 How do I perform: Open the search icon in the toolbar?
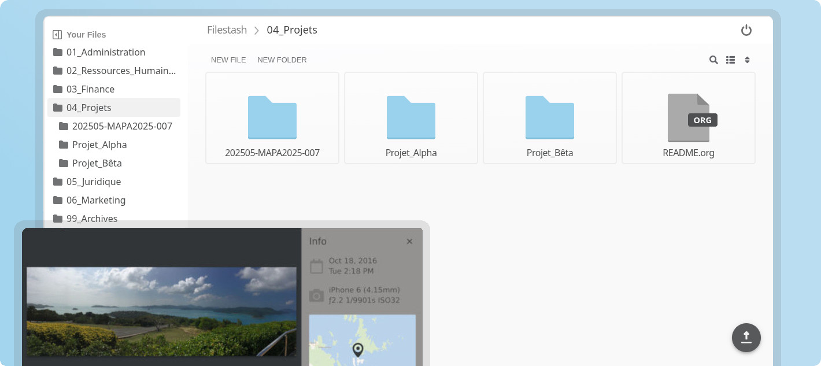(x=713, y=60)
